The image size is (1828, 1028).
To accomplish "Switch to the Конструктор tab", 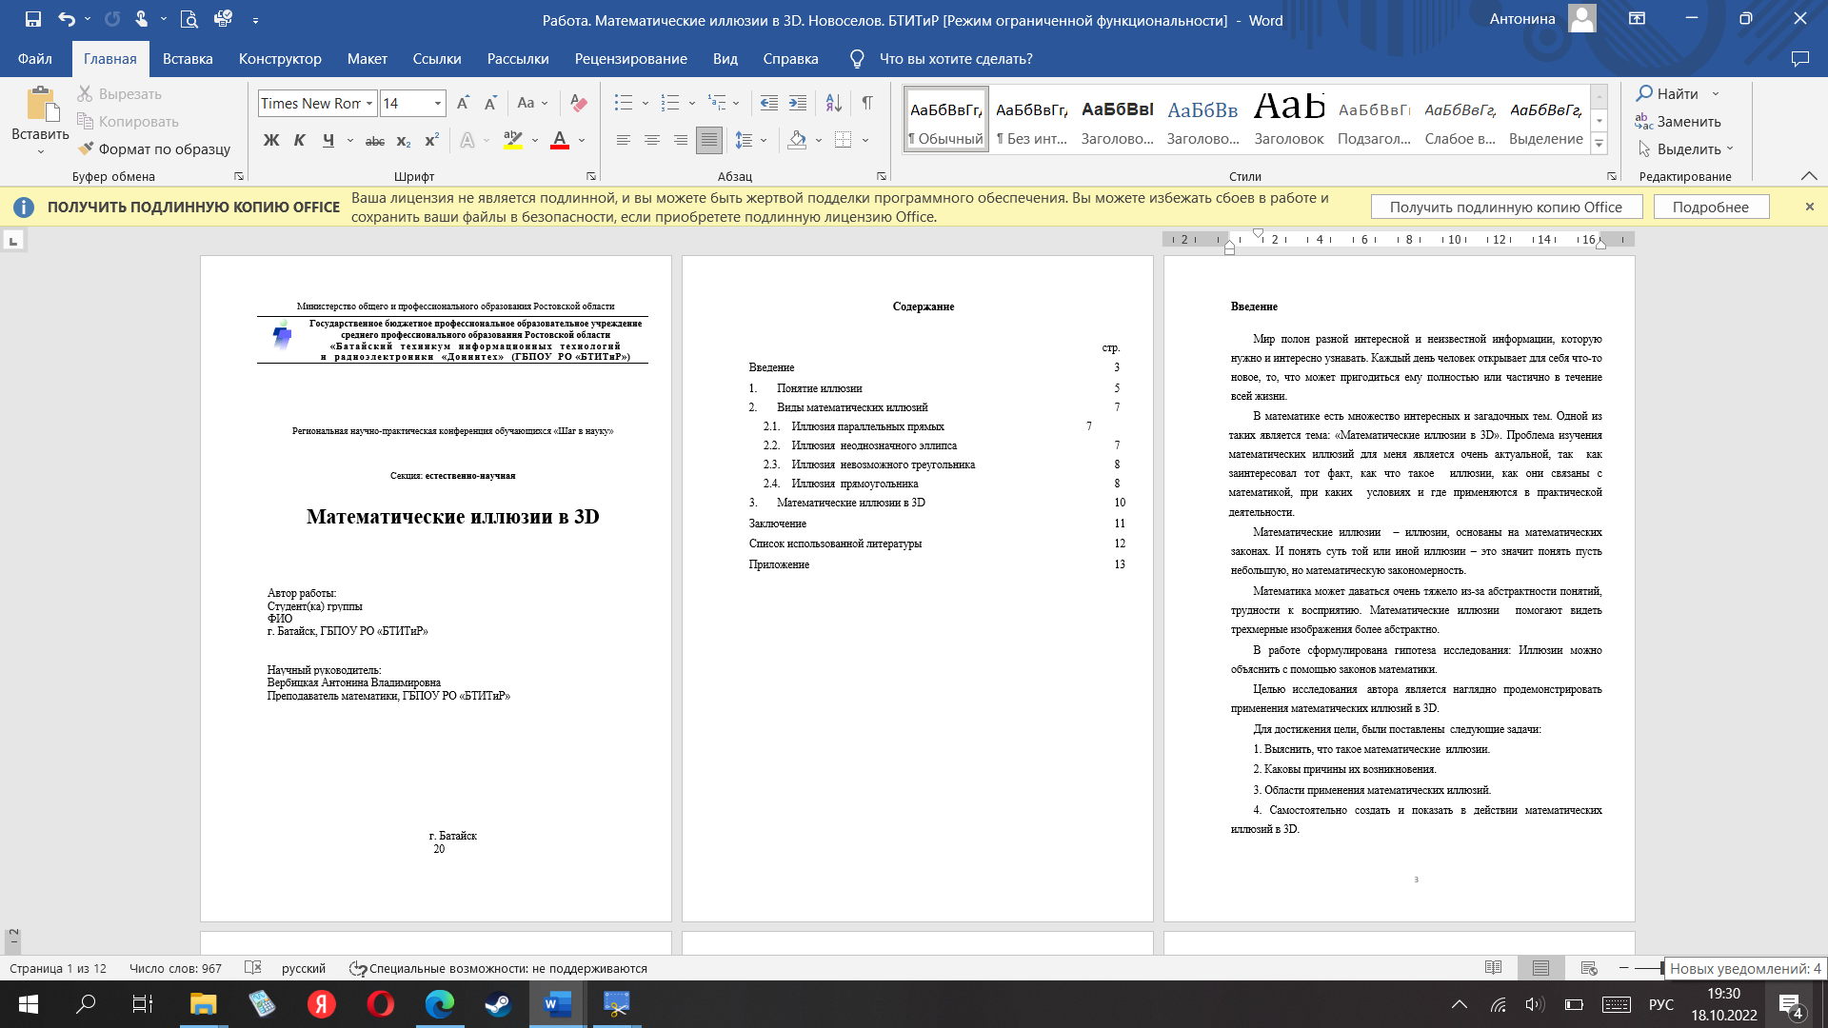I will coord(280,59).
